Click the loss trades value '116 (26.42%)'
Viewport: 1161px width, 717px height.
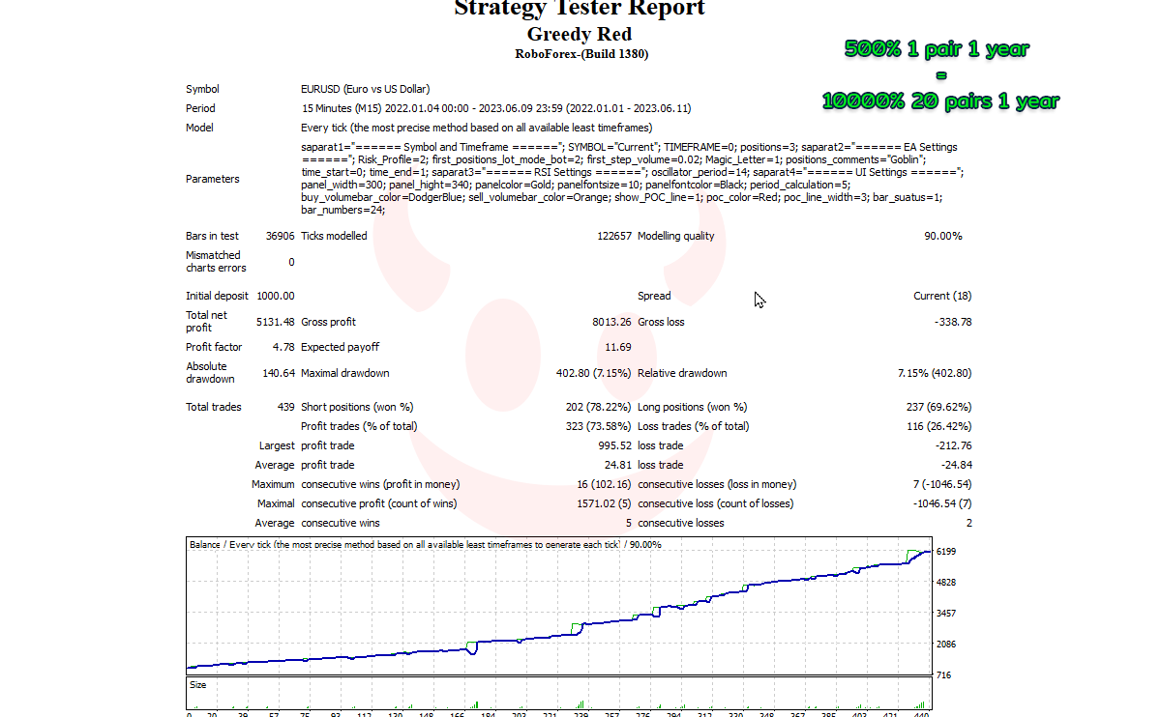click(938, 426)
